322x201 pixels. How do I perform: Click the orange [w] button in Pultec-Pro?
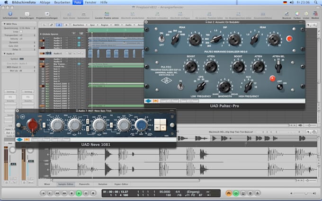(x=155, y=101)
